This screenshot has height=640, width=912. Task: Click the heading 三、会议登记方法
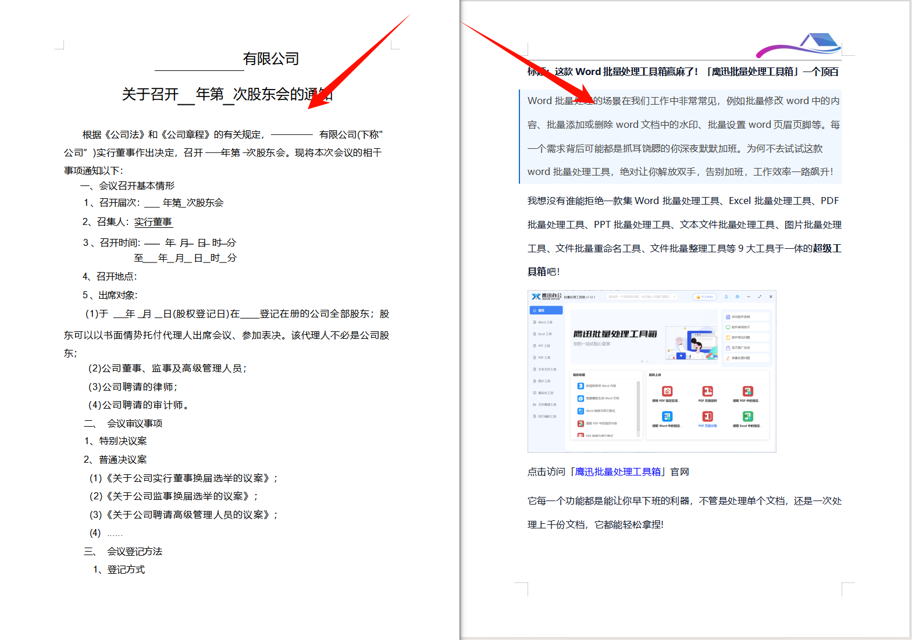click(x=123, y=552)
